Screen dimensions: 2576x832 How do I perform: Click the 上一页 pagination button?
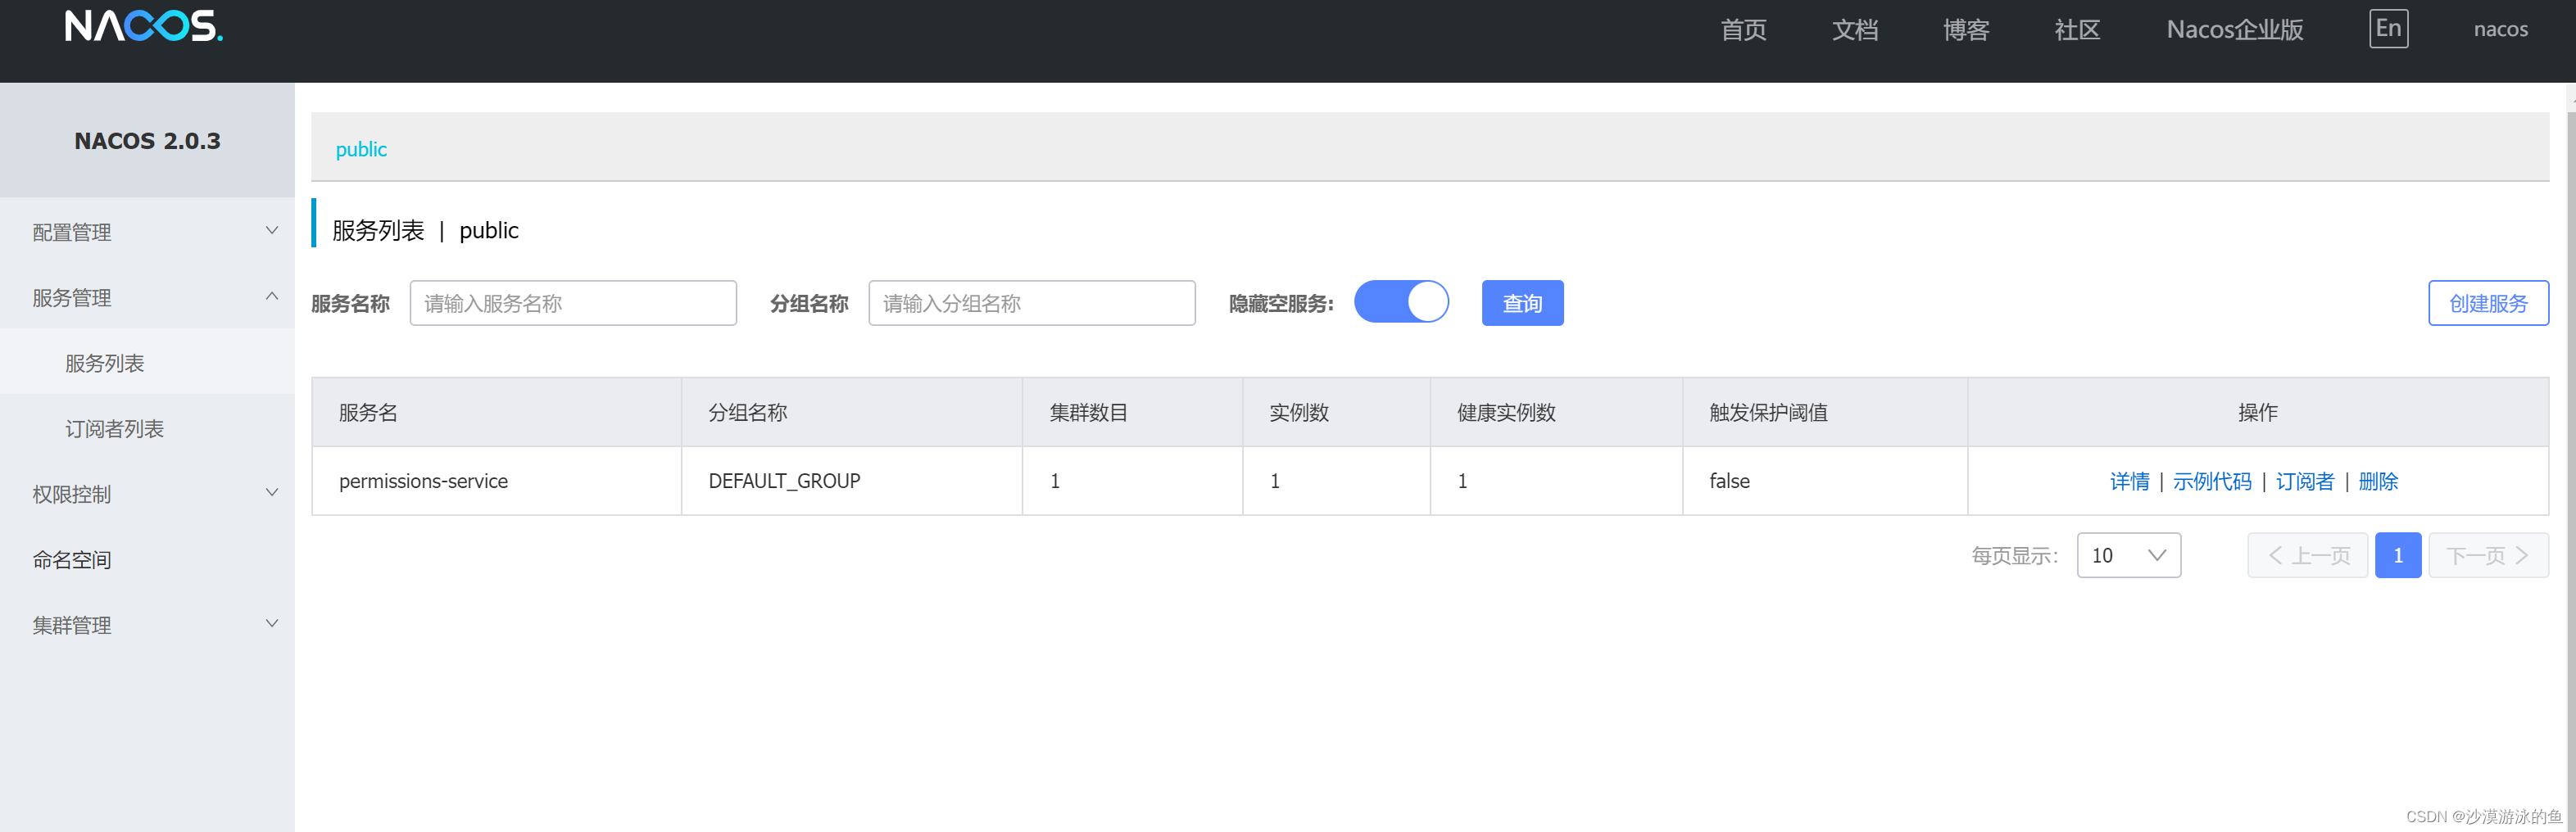pos(2307,555)
